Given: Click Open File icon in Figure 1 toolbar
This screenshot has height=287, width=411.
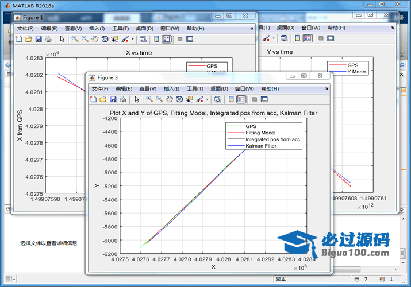Looking at the screenshot, I should coord(29,39).
